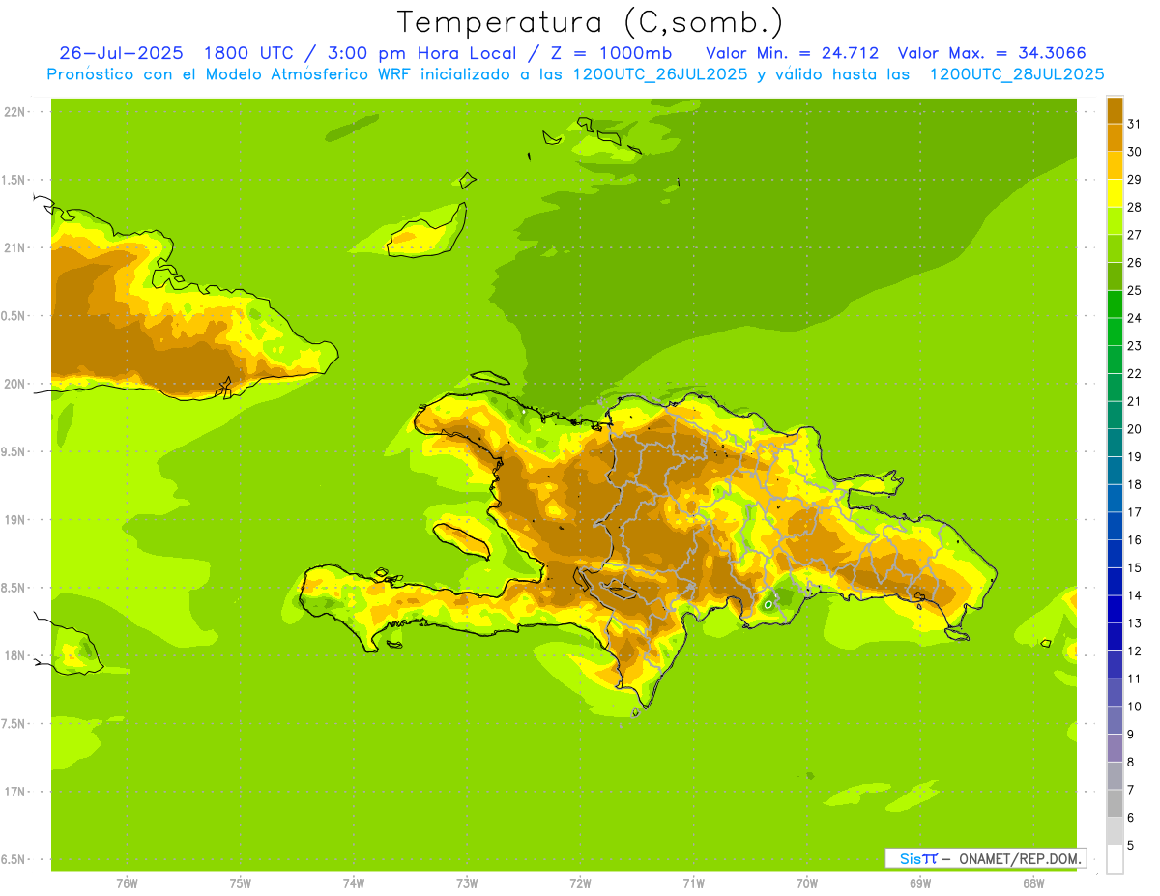1160x896 pixels.
Task: Click the '7.5N' latitude label
Action: pos(14,724)
